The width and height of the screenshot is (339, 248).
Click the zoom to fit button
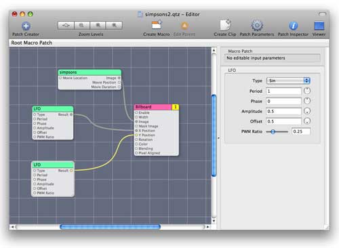pyautogui.click(x=66, y=25)
